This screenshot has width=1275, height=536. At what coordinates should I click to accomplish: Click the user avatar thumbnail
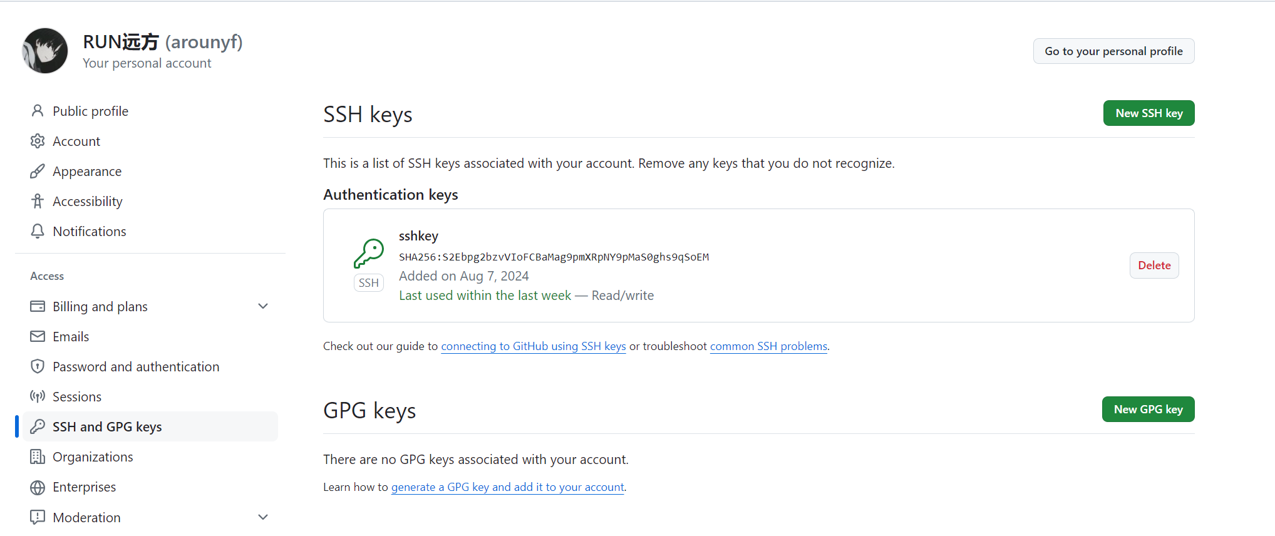(x=45, y=51)
